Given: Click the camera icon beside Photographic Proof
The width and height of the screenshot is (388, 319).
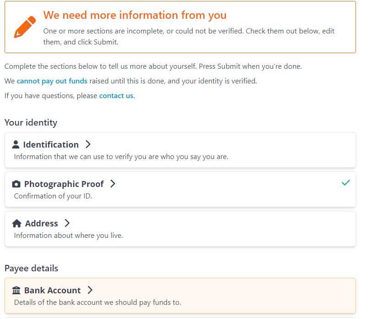Looking at the screenshot, I should [16, 184].
